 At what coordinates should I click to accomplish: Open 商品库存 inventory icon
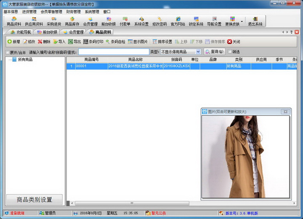(x=72, y=21)
